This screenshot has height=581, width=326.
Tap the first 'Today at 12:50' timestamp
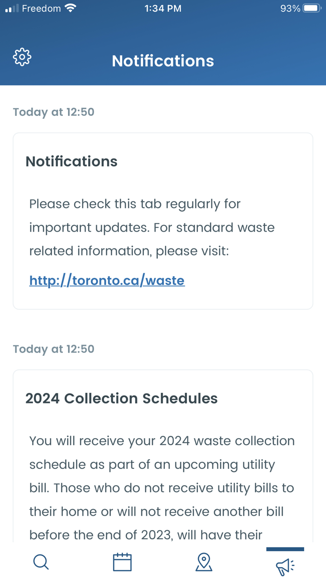click(53, 112)
